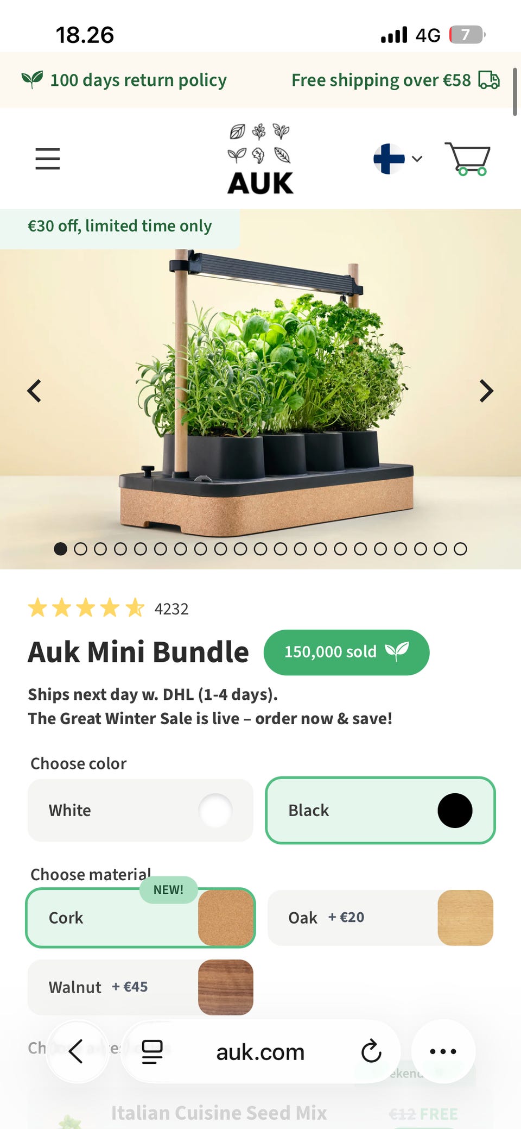Tap the auk.com address bar
This screenshot has width=521, height=1129.
(260, 1052)
